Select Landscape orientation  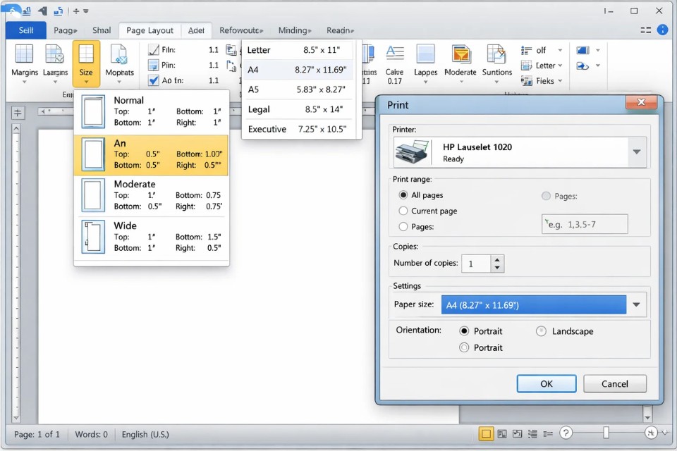click(x=541, y=331)
